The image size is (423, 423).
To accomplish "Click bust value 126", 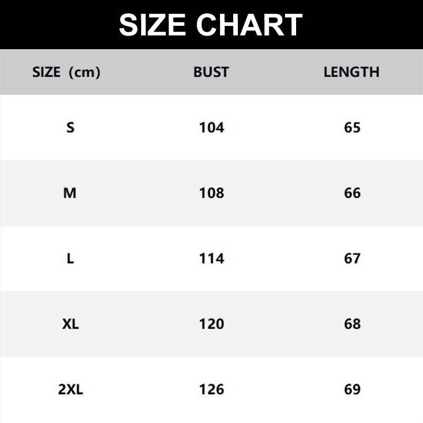I will click(x=212, y=390).
